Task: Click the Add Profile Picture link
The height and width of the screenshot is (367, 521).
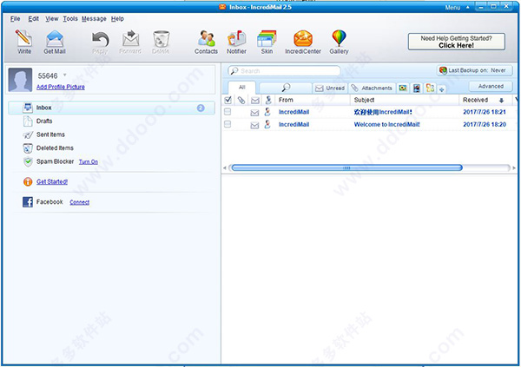Action: click(x=61, y=87)
